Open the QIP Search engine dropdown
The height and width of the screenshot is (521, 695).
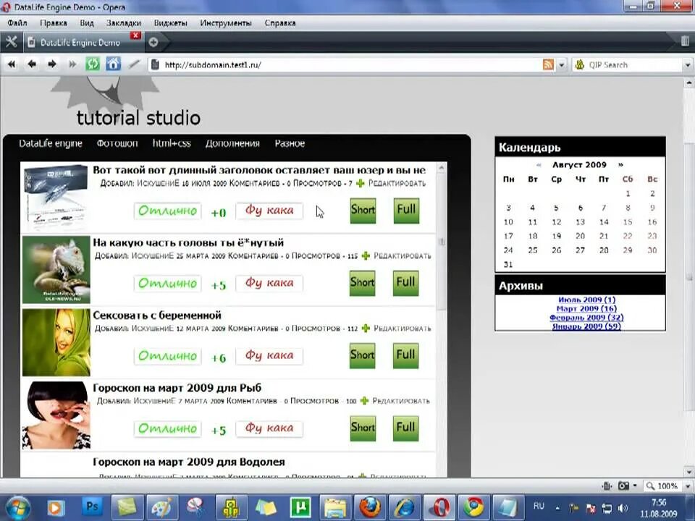[x=688, y=64]
